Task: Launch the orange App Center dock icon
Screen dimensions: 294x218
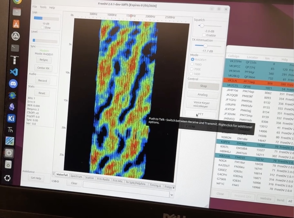Action: 16,24
